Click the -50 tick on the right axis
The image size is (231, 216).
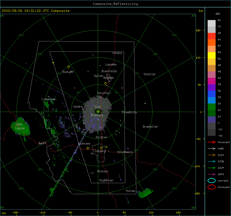(198, 139)
